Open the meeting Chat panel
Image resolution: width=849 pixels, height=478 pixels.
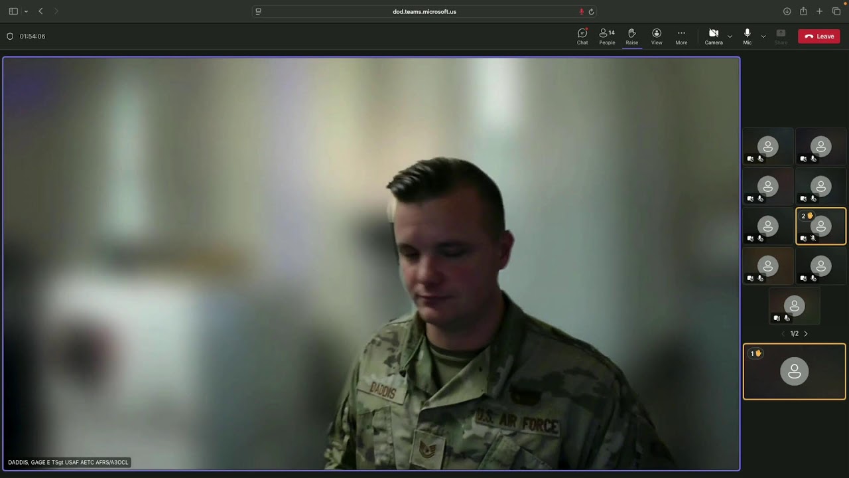582,37
